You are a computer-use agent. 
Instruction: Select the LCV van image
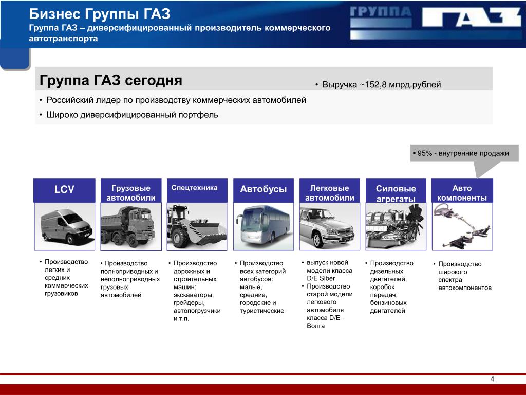(x=64, y=226)
